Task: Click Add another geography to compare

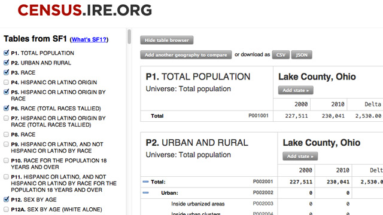Action: pyautogui.click(x=186, y=55)
